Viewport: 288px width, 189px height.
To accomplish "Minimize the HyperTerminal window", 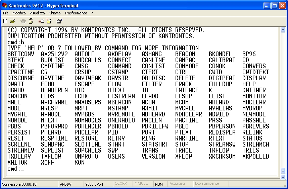I will tap(267, 6).
